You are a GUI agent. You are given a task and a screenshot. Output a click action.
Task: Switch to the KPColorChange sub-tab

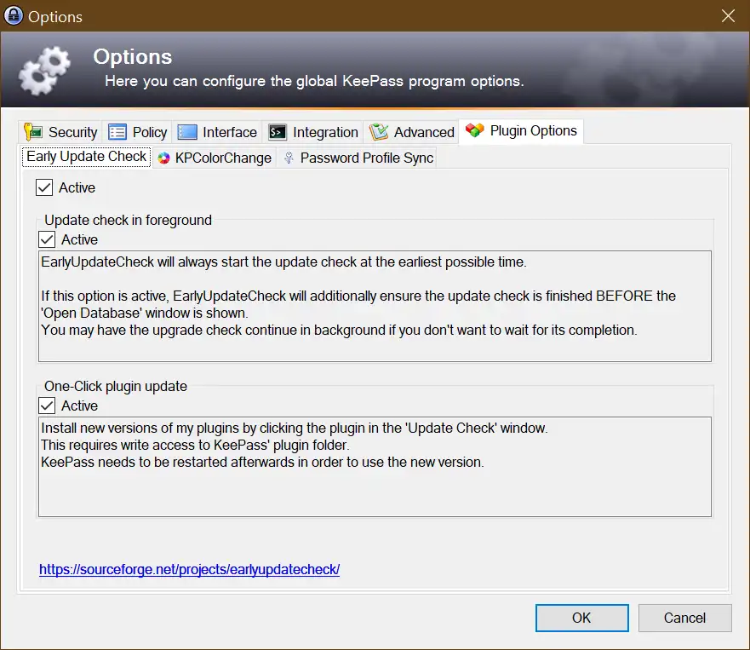click(x=215, y=158)
